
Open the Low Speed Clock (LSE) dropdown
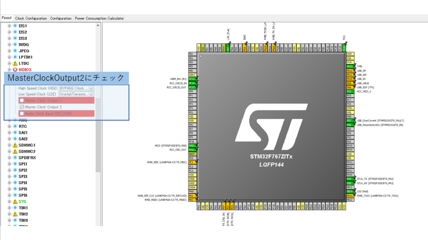tap(76, 94)
